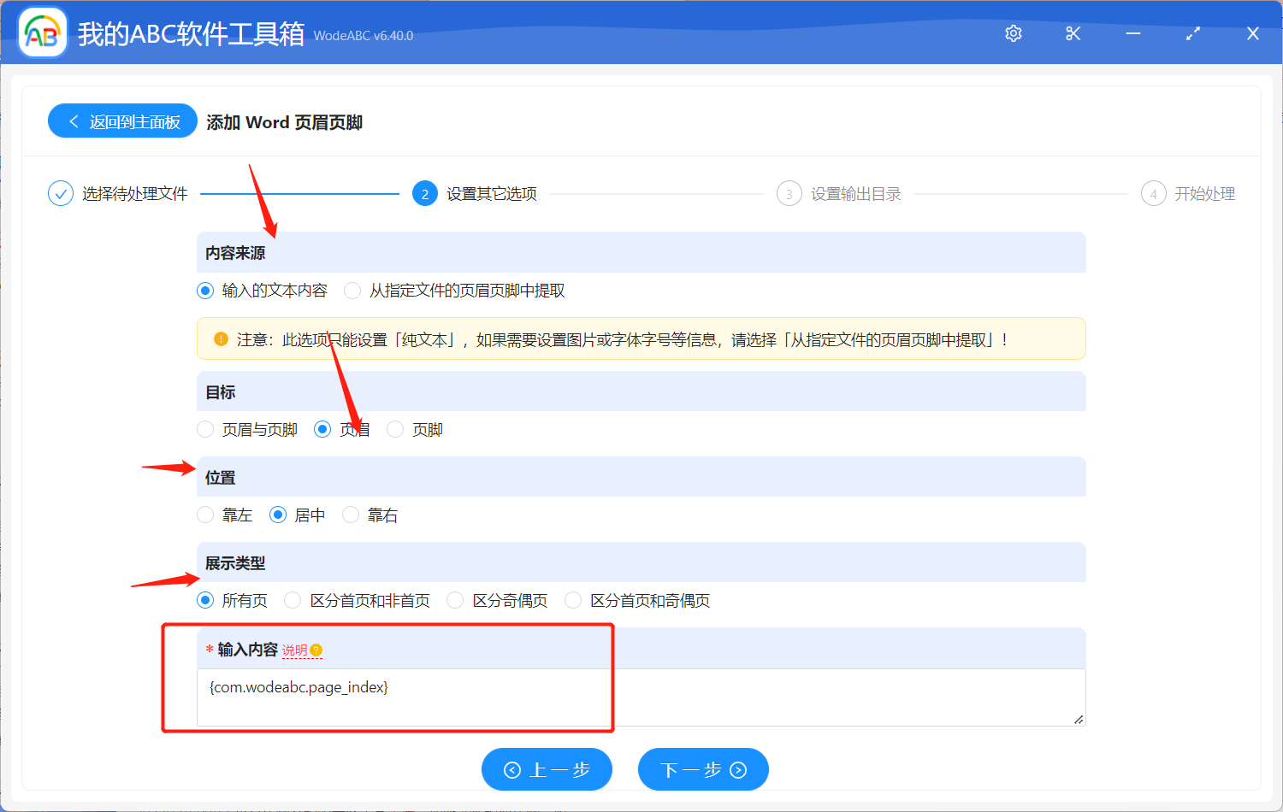Image resolution: width=1283 pixels, height=812 pixels.
Task: Click the blue step 2 circle icon
Action: pos(425,193)
